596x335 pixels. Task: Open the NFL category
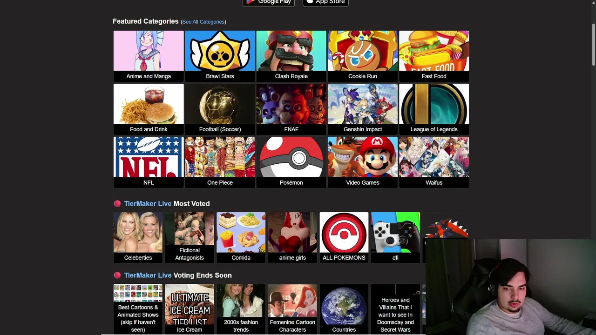pyautogui.click(x=149, y=162)
